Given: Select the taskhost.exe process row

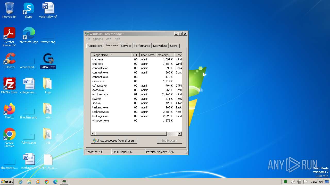Looking at the screenshot, I should pos(136,112).
